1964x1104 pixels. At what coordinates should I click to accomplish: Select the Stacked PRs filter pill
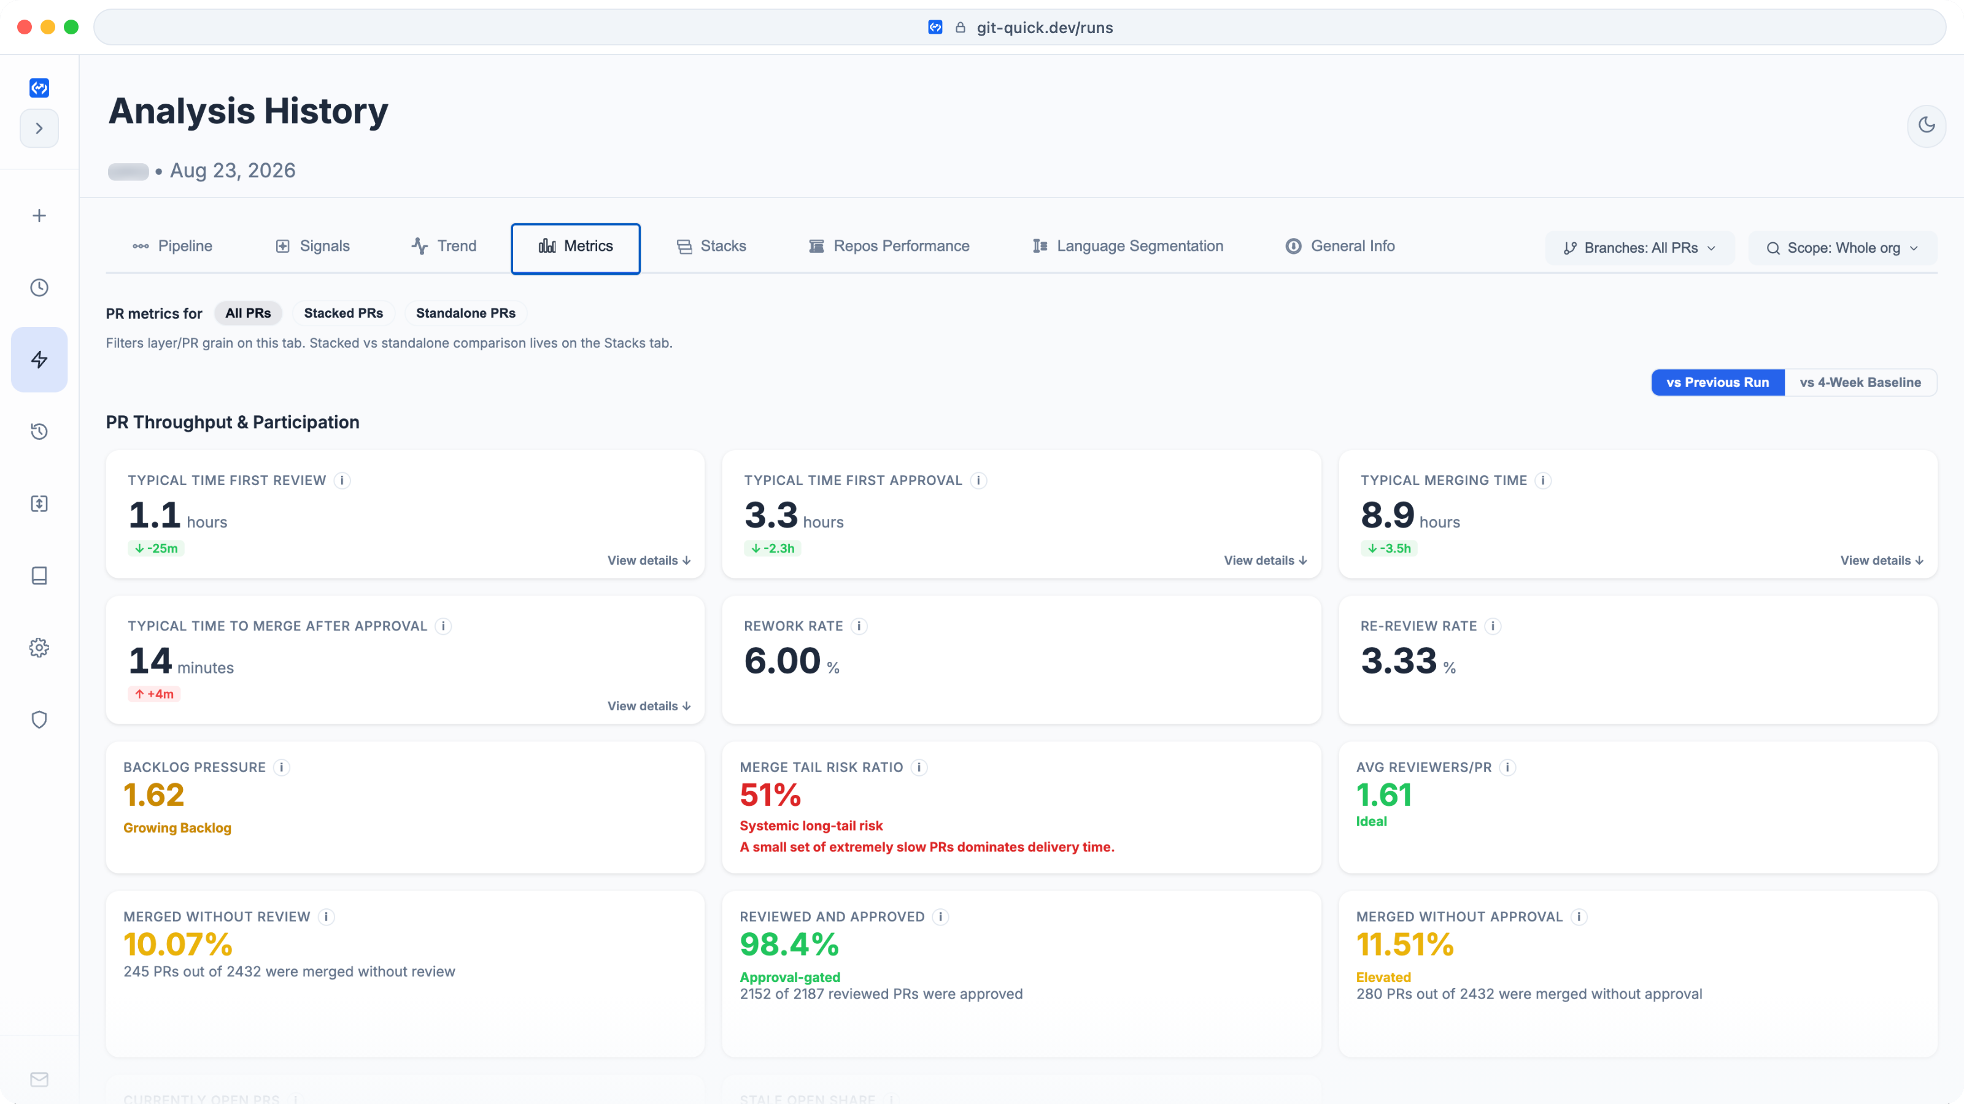(x=343, y=313)
